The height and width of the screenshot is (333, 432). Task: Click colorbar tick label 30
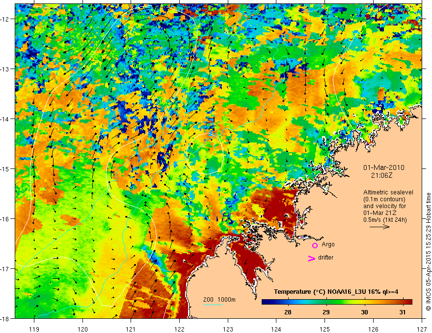364,312
